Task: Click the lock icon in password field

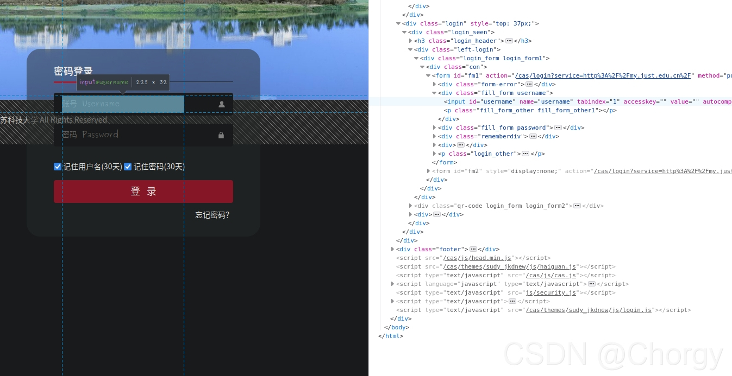Action: [x=221, y=135]
